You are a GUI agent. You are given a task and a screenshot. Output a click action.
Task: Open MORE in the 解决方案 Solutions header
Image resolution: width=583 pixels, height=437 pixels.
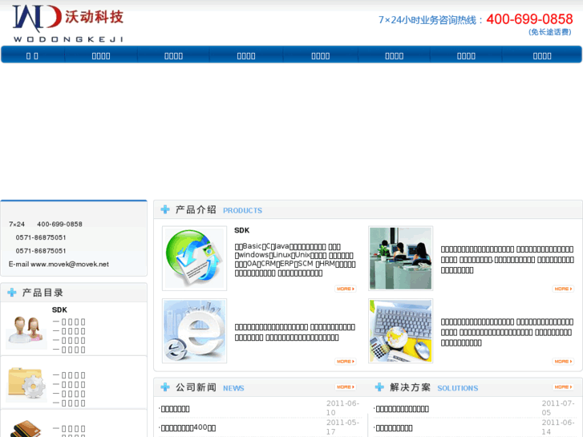563,387
